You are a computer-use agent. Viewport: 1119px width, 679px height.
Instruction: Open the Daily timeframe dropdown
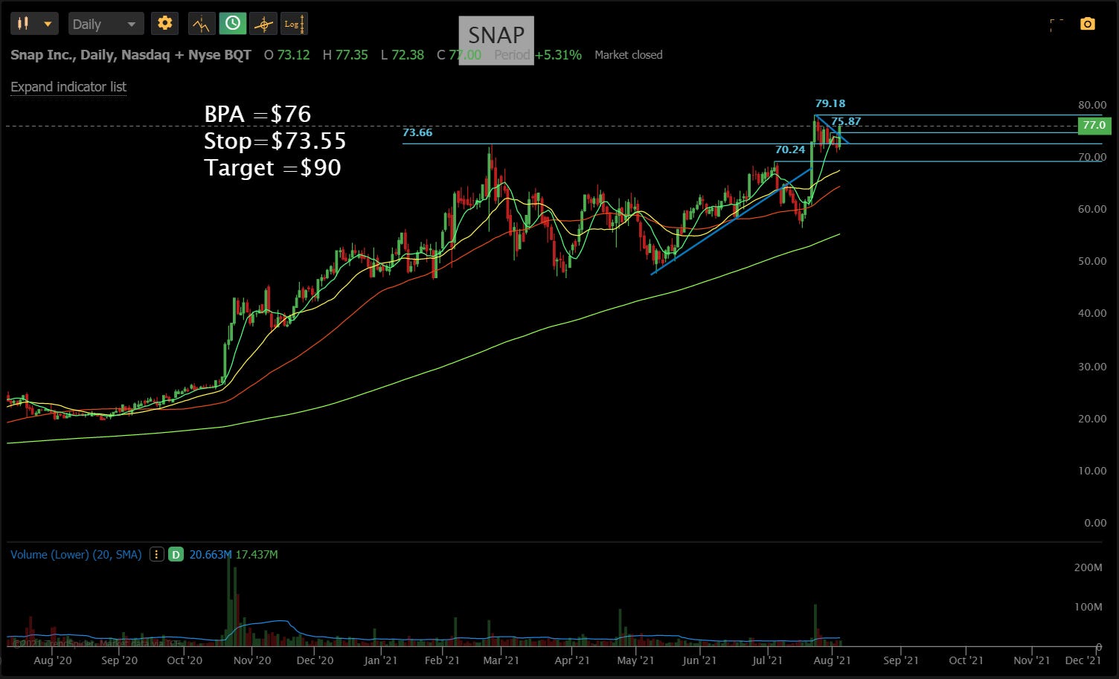[105, 24]
